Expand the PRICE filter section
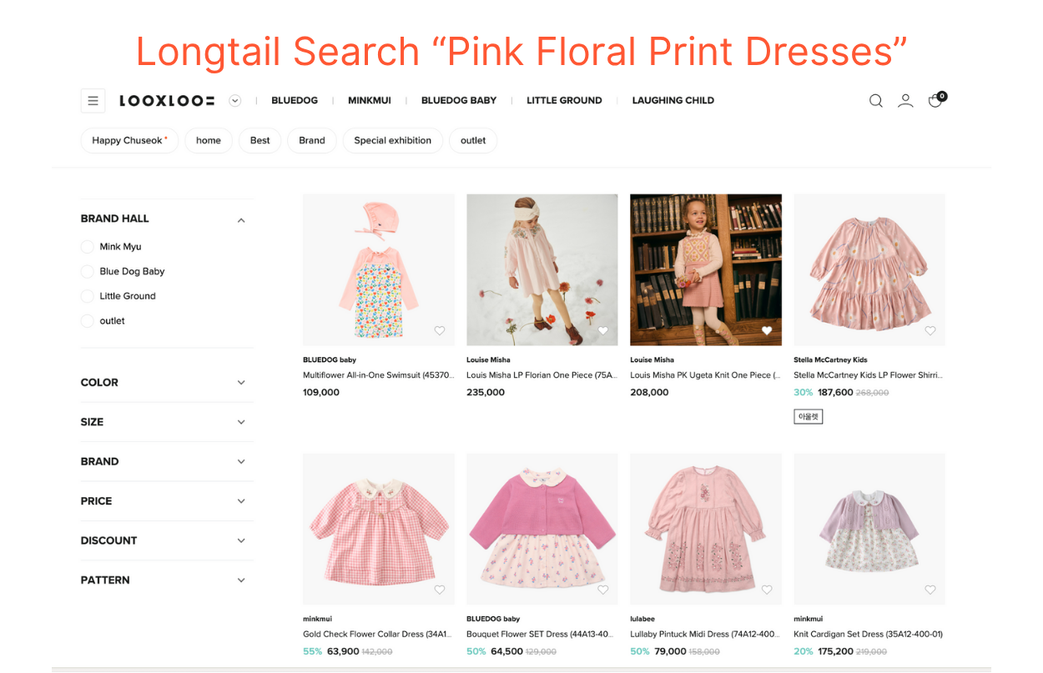Image resolution: width=1043 pixels, height=673 pixels. tap(167, 501)
